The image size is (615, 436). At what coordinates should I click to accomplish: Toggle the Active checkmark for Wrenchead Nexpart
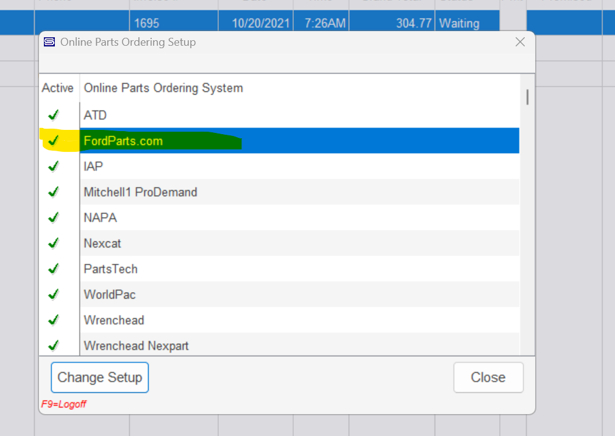(x=54, y=346)
